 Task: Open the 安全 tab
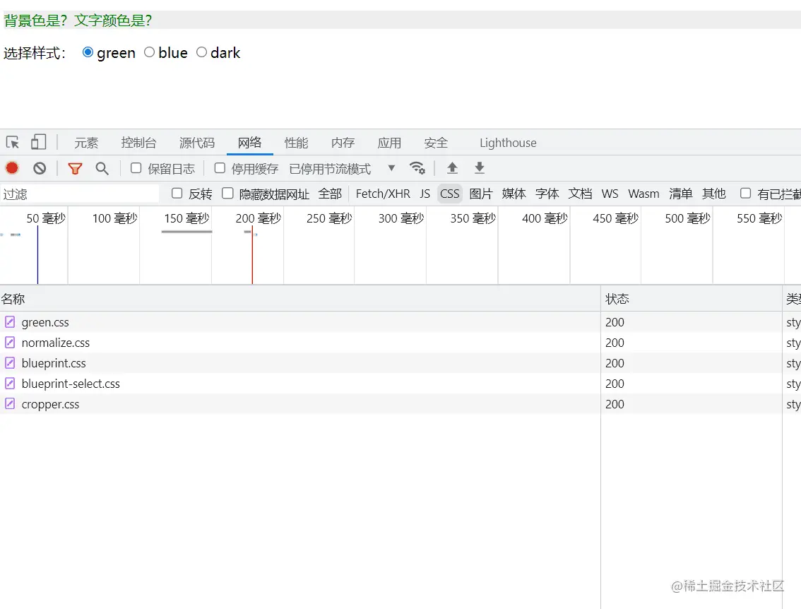tap(436, 143)
